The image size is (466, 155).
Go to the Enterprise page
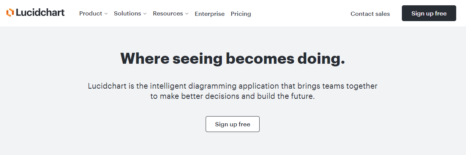(x=209, y=14)
